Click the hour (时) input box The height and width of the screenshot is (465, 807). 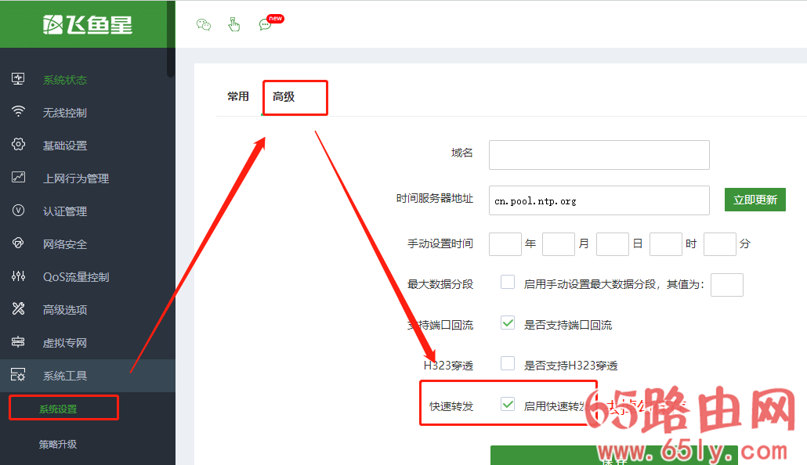pos(666,243)
